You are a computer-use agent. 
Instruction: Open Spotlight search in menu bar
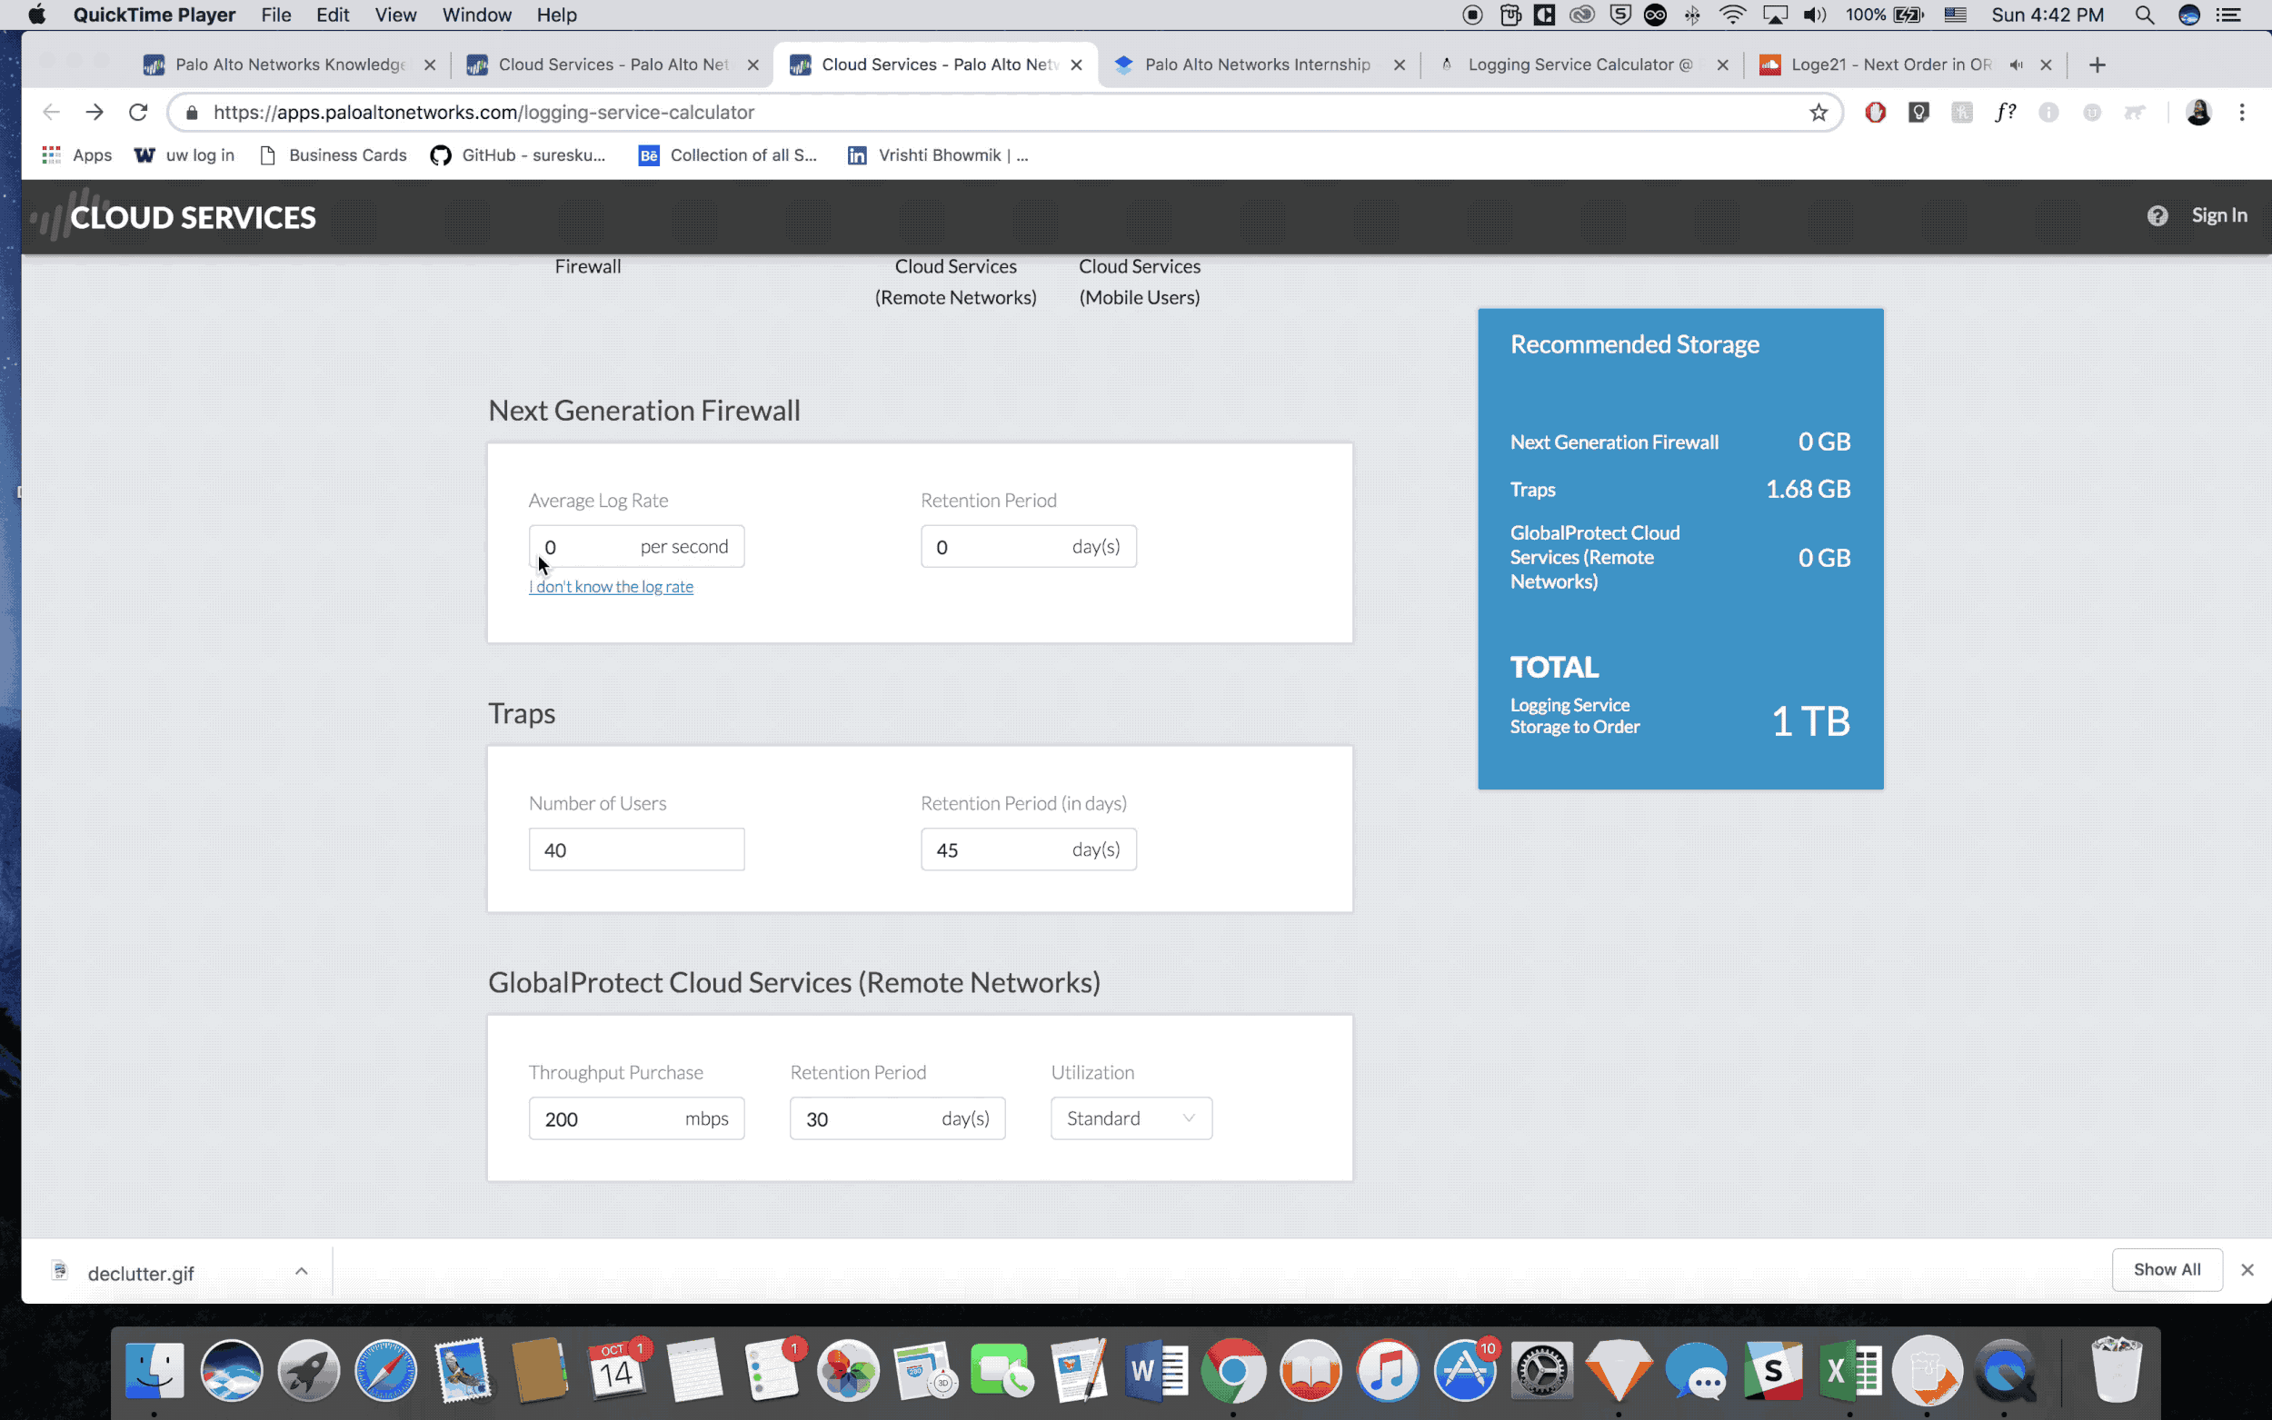2144,15
